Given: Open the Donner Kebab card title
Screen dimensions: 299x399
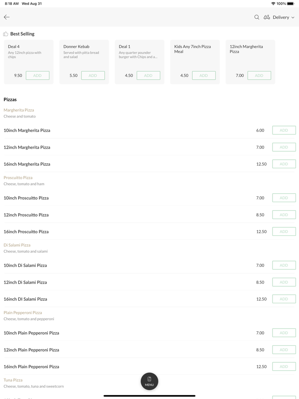Looking at the screenshot, I should pos(76,47).
